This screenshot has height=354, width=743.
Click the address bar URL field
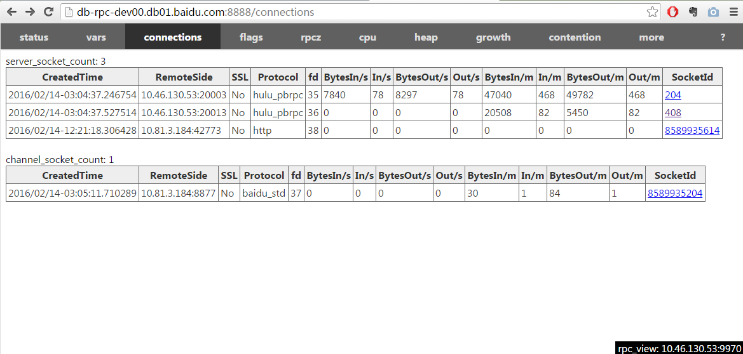356,12
